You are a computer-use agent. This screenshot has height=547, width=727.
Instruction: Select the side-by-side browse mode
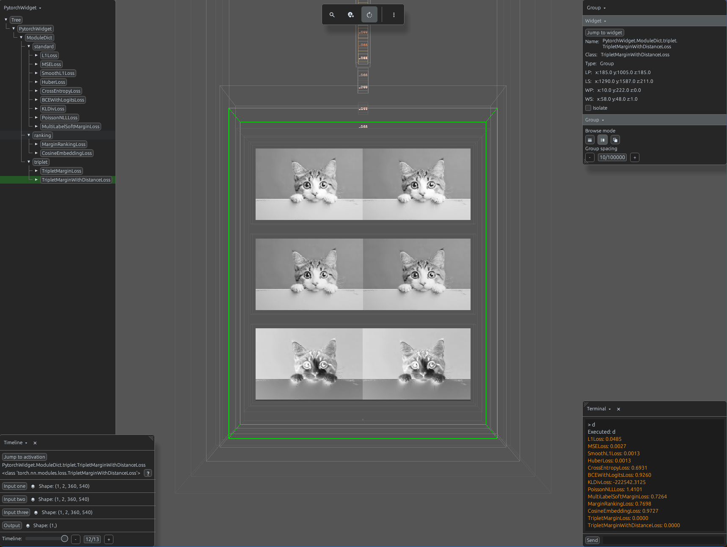pyautogui.click(x=603, y=140)
